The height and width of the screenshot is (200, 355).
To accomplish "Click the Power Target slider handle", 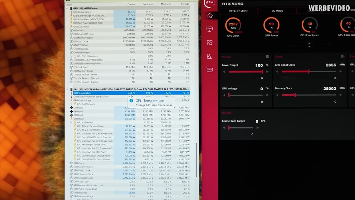I will 263,72.
